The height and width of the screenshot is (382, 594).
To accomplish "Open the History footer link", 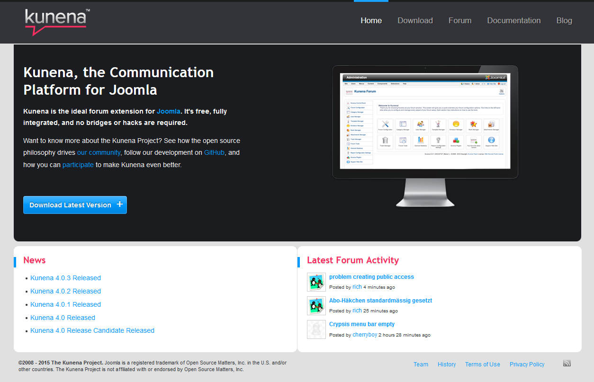I will pos(447,364).
